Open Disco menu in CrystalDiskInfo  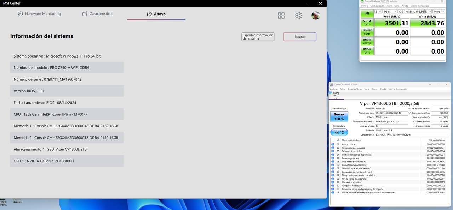coord(374,89)
